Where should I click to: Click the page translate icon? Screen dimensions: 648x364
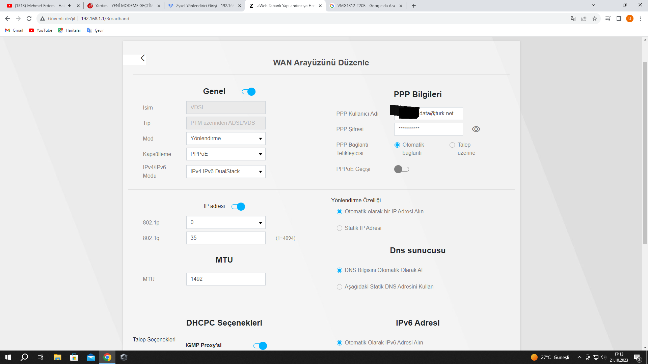[573, 19]
